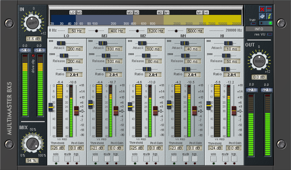Click the link dot between 50 Hz and 400 Hz
The image size is (291, 170).
[96, 31]
